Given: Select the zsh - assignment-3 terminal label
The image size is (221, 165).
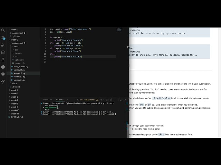Looking at the screenshot, I should click(x=87, y=100).
